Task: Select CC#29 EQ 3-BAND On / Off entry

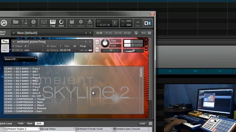Action: [23, 96]
